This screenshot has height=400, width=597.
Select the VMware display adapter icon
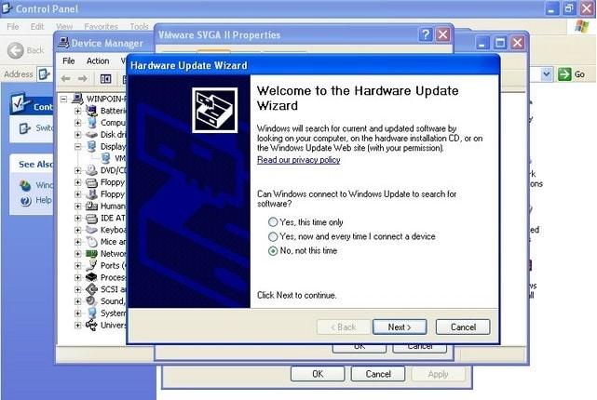(105, 158)
